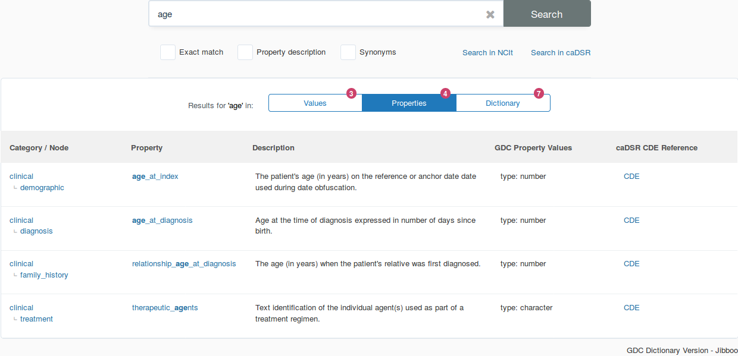Open the Search in NCIt link
The width and height of the screenshot is (738, 356).
[487, 53]
